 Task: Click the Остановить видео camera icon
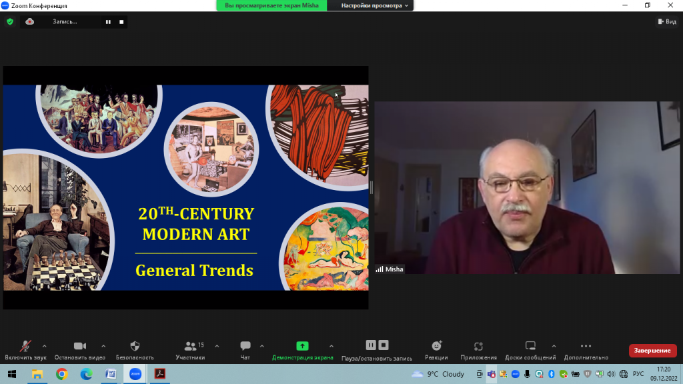[80, 346]
